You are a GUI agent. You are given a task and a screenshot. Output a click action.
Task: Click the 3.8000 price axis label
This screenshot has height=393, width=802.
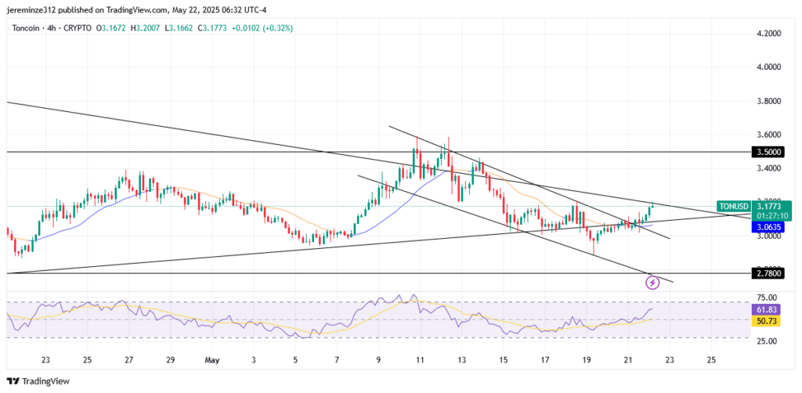(x=769, y=101)
